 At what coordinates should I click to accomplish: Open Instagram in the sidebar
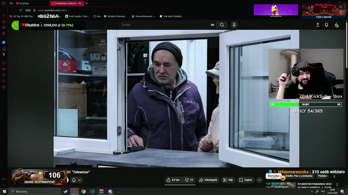click(4, 48)
